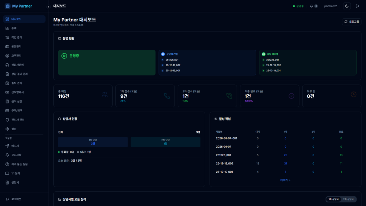Open 상담사관리 with the headset icon
Screen dimensions: 366x206
point(17,65)
